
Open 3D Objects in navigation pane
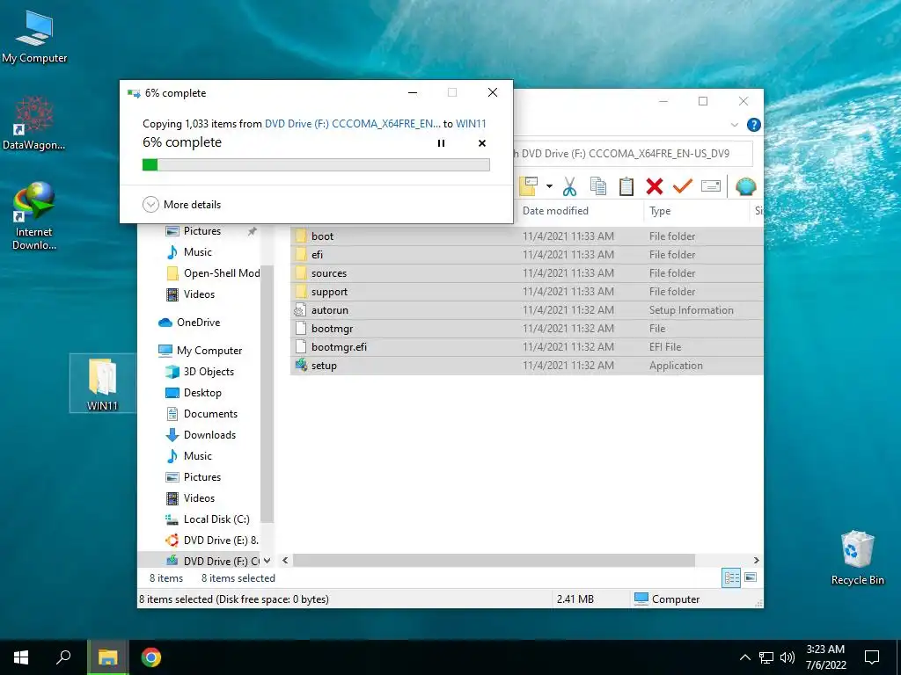[x=200, y=372]
